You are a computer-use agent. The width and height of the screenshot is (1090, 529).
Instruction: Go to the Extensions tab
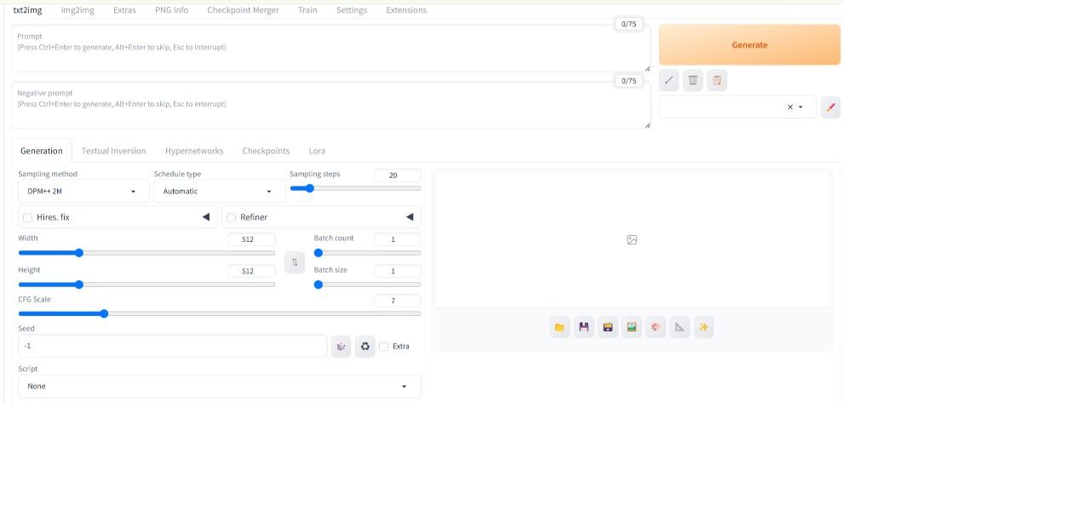coord(406,10)
